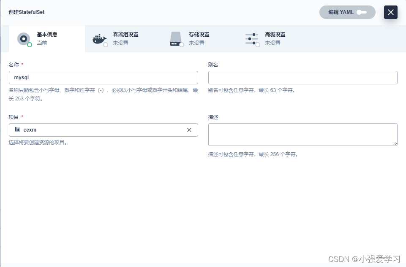This screenshot has width=406, height=267.
Task: Click the 描述 text area
Action: (302, 134)
